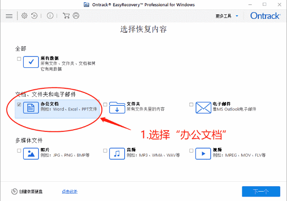Screen dimensions: 287x201
Task: Click the EasyRecovery title bar app icon
Action: (87, 4)
